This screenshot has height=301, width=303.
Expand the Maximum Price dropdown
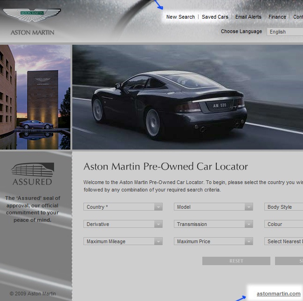coord(213,241)
